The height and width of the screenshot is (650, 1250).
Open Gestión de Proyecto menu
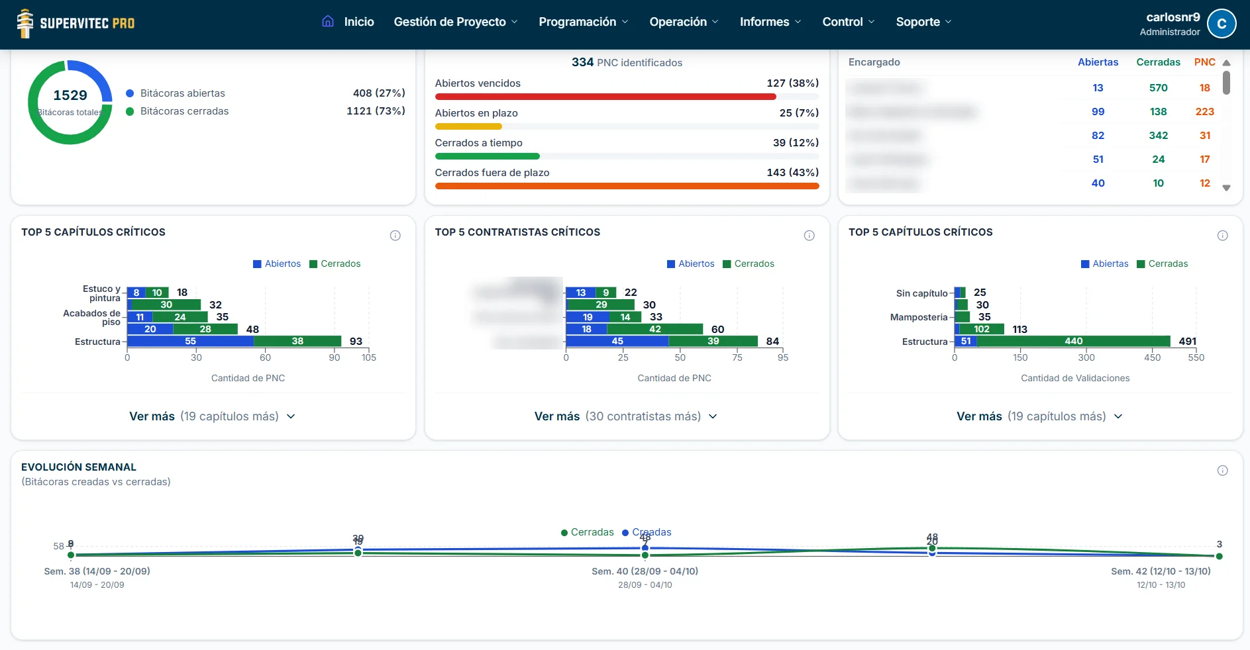click(456, 22)
